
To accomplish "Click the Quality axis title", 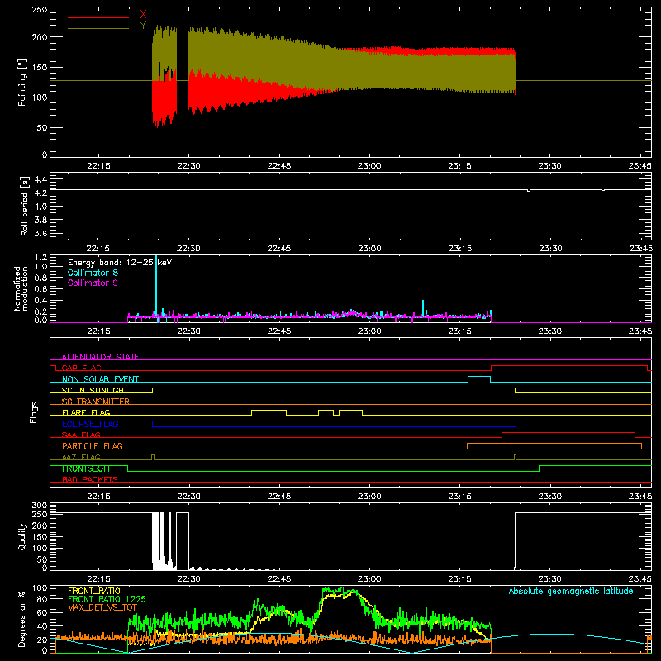I will pos(22,536).
